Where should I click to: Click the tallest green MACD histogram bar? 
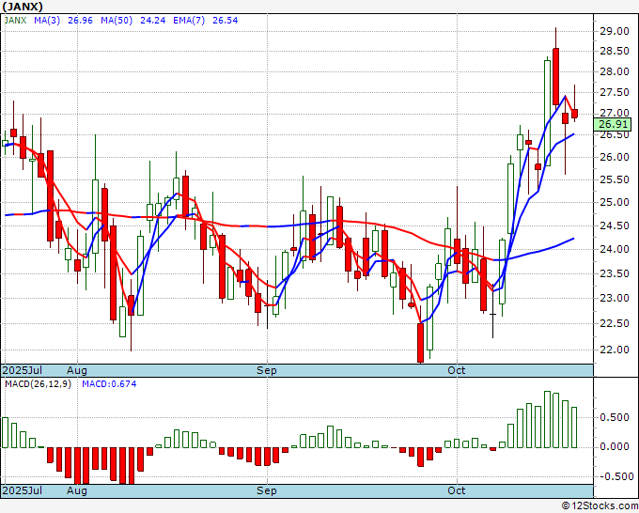coord(547,419)
